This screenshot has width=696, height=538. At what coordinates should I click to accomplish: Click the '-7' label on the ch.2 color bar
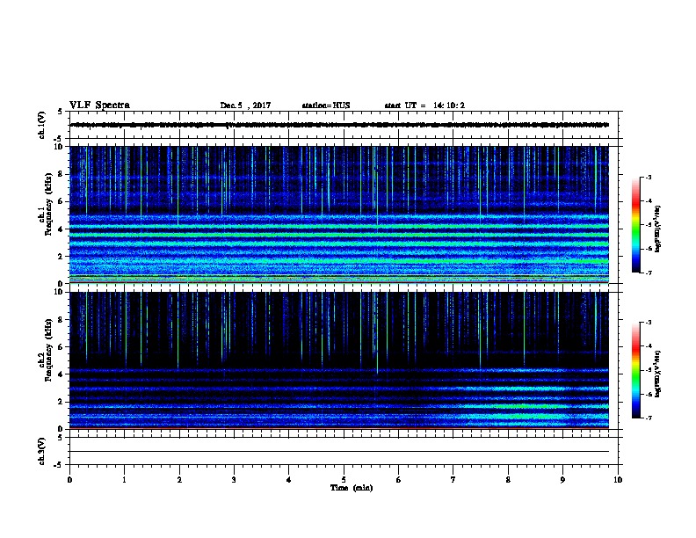coord(648,418)
